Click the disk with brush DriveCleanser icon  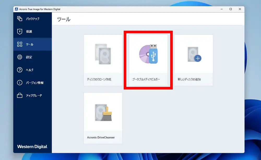click(103, 112)
